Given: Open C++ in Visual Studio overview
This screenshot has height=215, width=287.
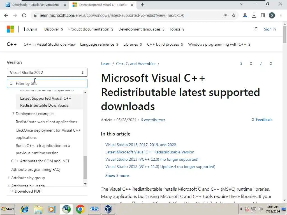Looking at the screenshot, I should click(49, 45).
